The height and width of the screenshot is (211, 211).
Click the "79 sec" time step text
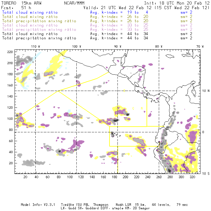pyautogui.click(x=182, y=205)
